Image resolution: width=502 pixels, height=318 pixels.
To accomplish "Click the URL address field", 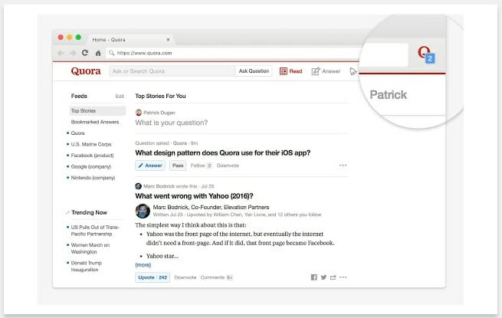I will click(x=235, y=53).
